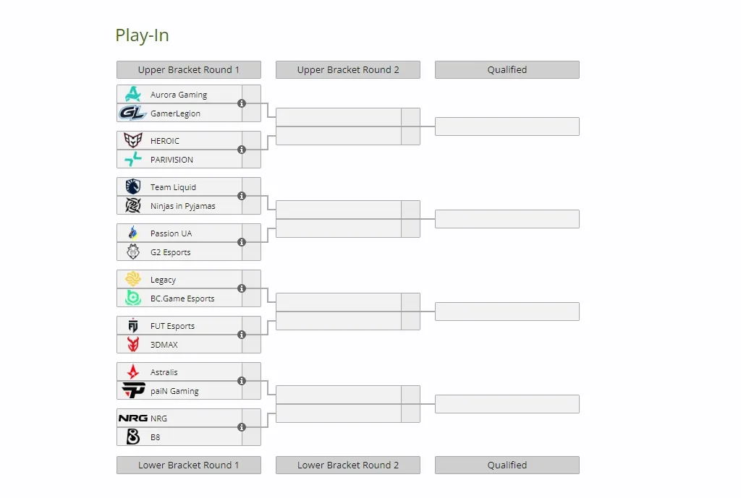Click the Aurora Gaming team logo
The width and height of the screenshot is (741, 498).
click(x=133, y=94)
